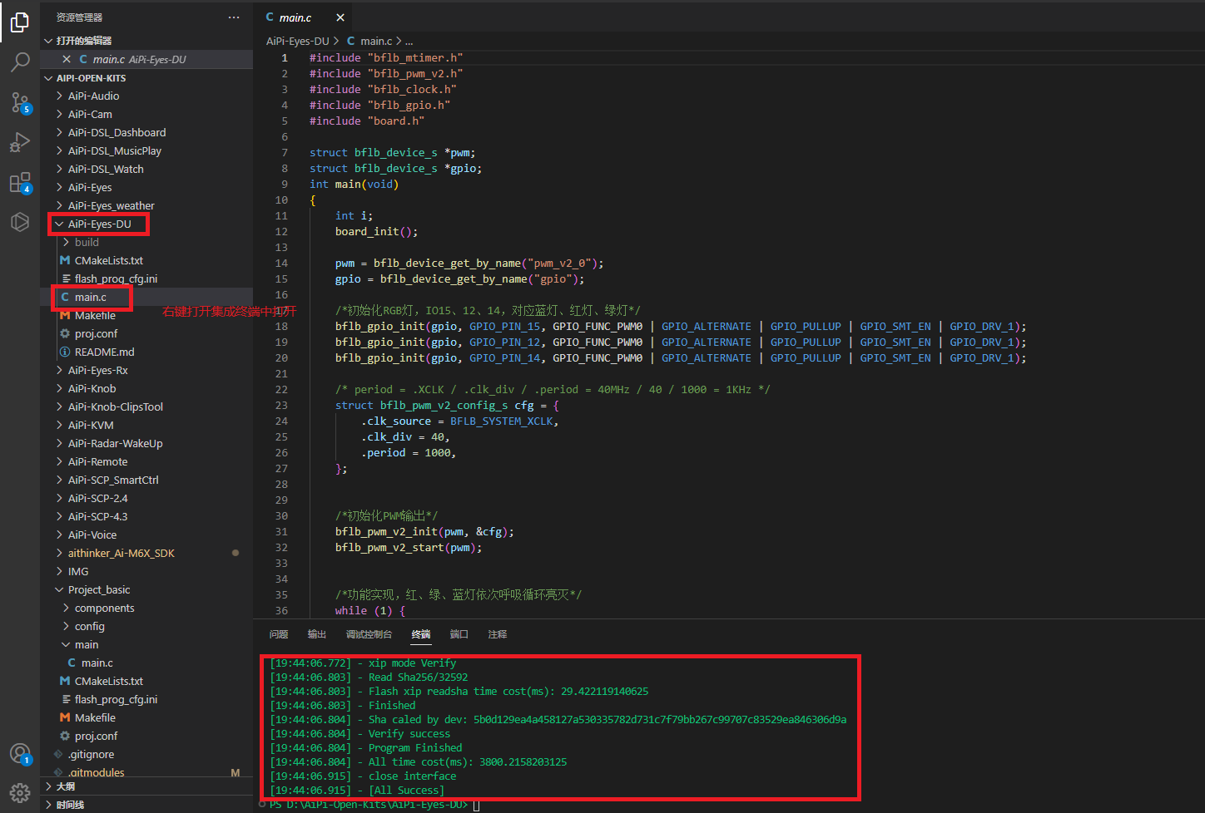This screenshot has height=813, width=1205.
Task: Open Makefile under Project_basic
Action: point(146,717)
